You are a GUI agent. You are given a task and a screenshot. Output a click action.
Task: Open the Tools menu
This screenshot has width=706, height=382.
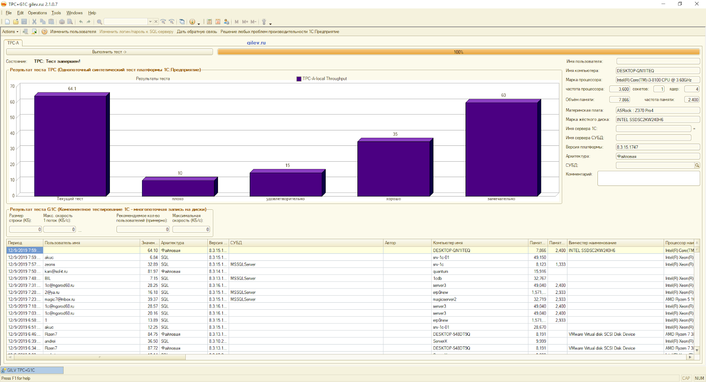[x=56, y=13]
